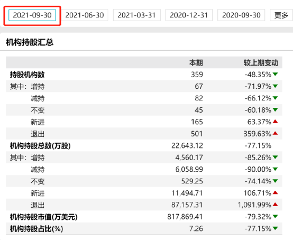Click the down arrow in the 机构持股占比 row
293x240 pixels.
tap(275, 228)
